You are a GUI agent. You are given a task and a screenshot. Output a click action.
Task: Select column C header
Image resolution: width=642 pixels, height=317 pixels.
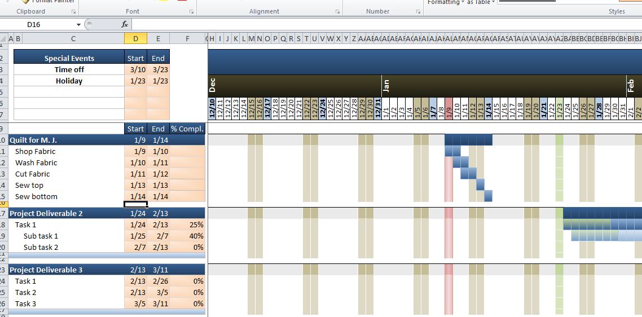pos(73,39)
